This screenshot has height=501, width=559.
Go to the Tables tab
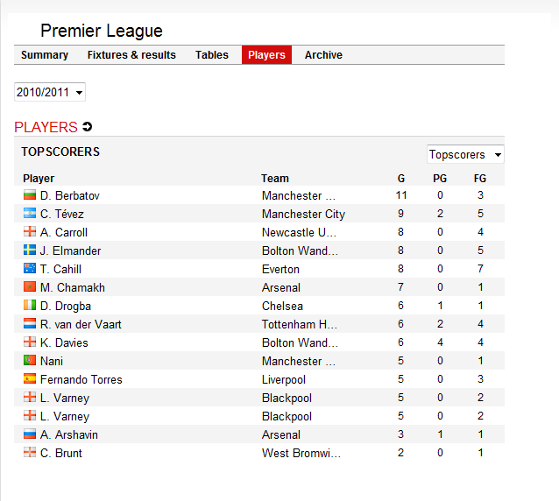click(x=212, y=55)
